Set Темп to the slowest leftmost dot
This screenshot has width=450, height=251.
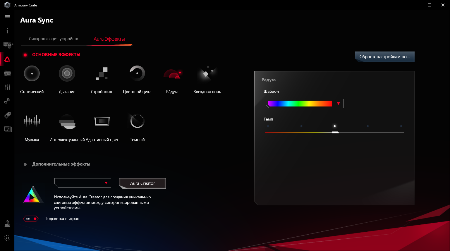coord(268,126)
